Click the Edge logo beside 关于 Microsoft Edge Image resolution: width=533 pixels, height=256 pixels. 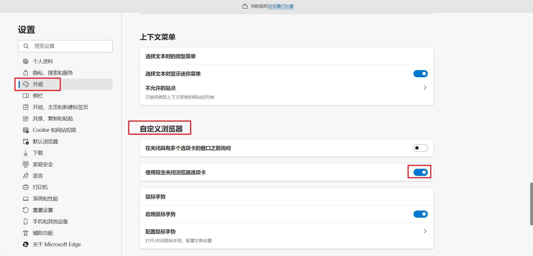[x=26, y=244]
